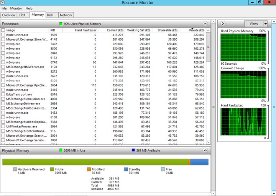Check the Microsoft.Exchange.Store.W... checkbox
Screen dimensions: 276x196
[x=3, y=39]
